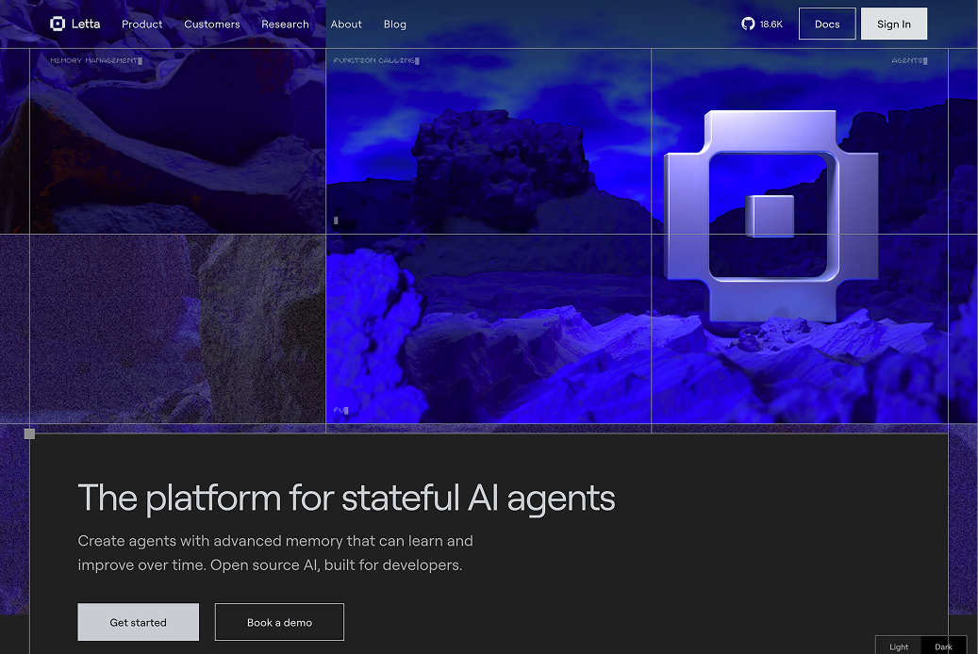Screen dimensions: 978x654
Task: Click the Get started button
Action: (x=138, y=622)
